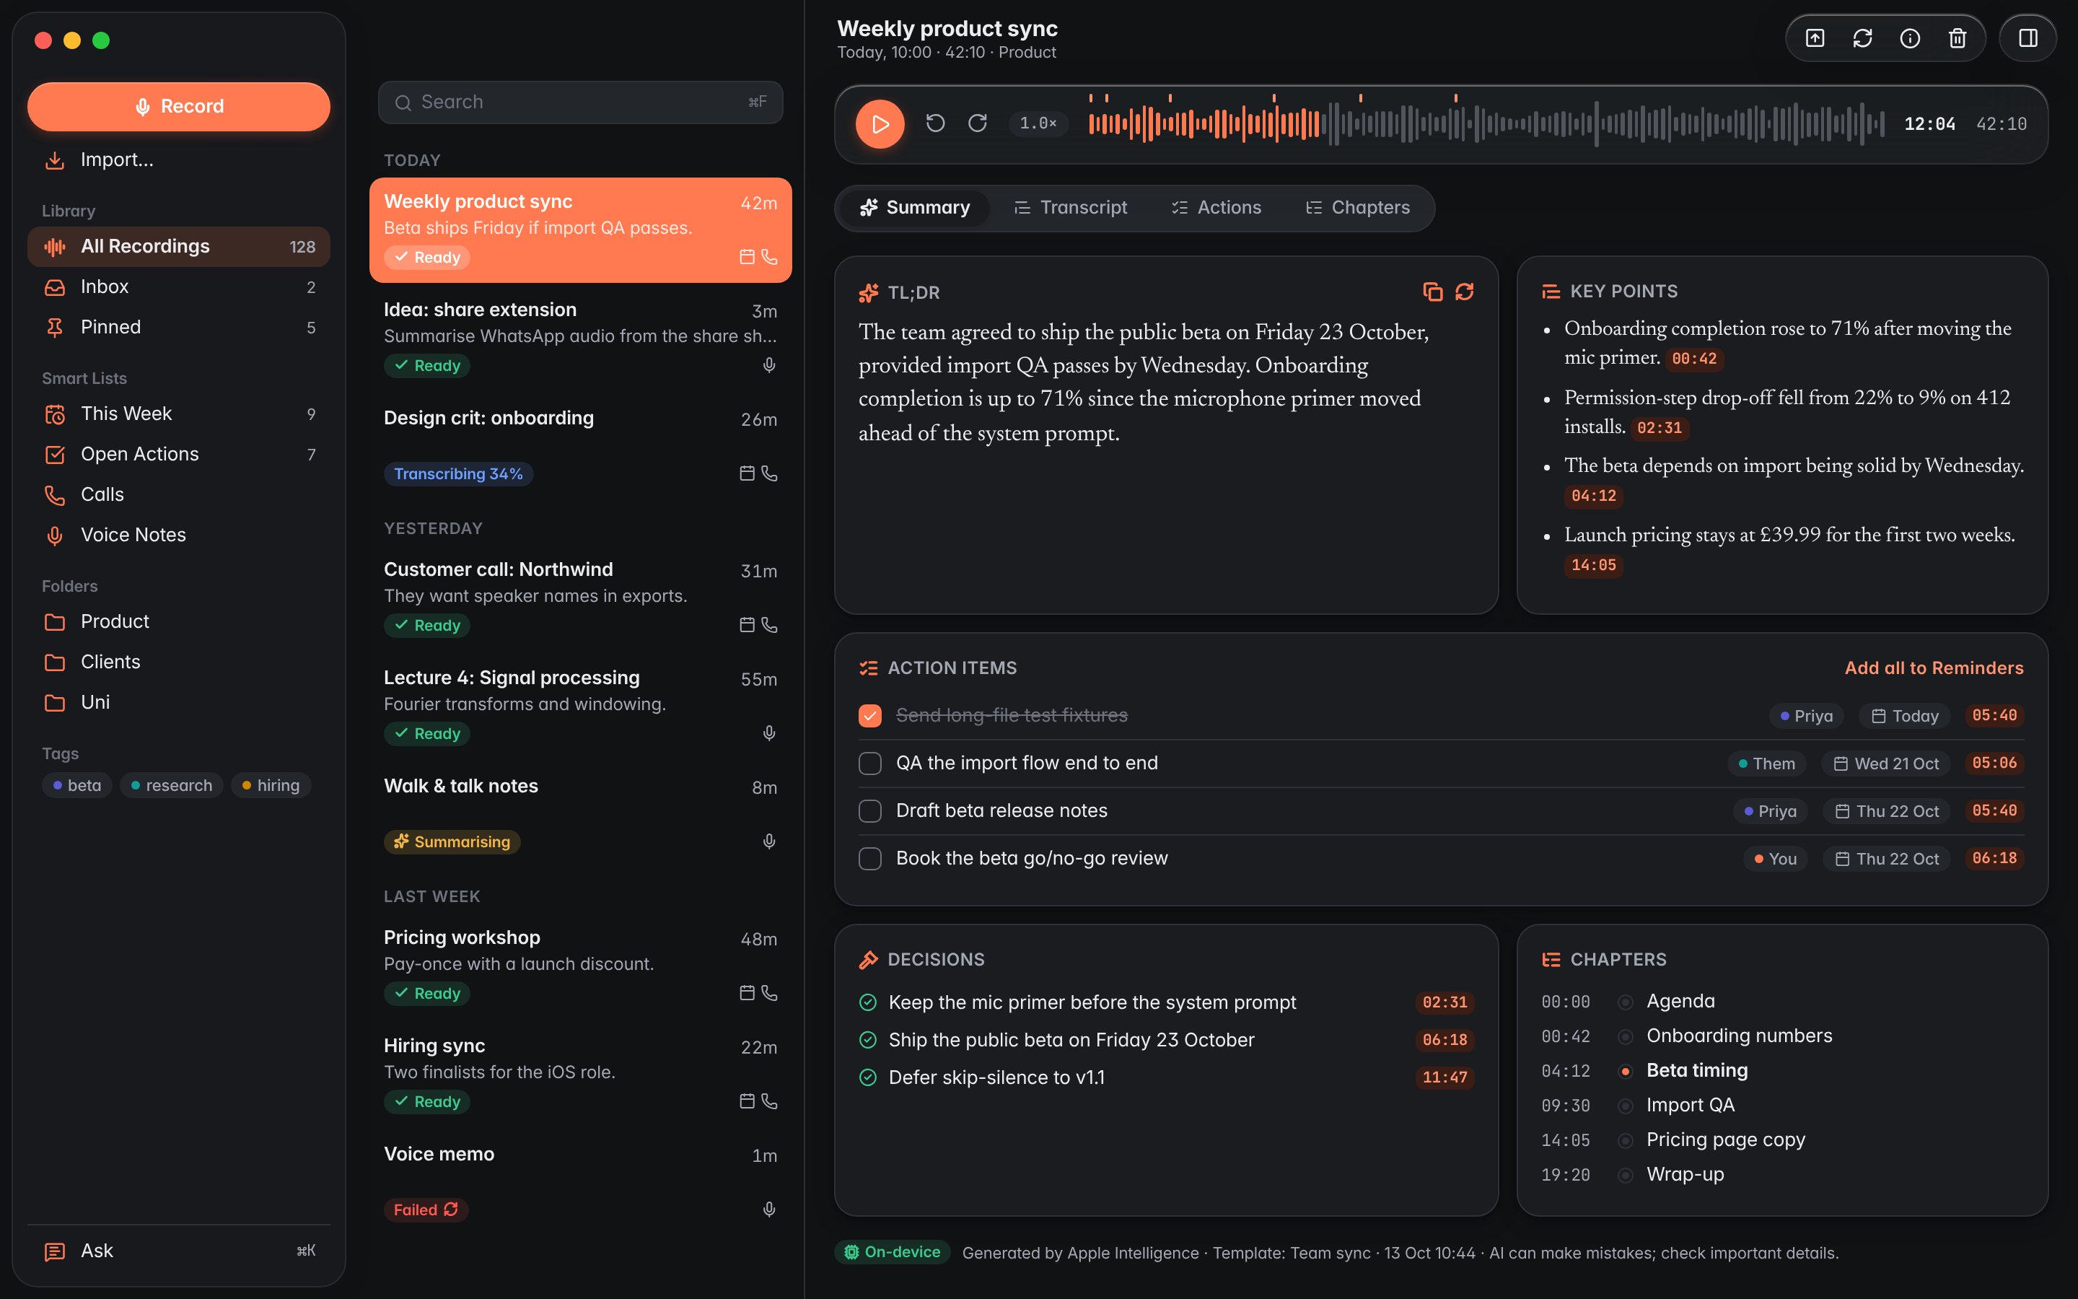This screenshot has width=2078, height=1299.
Task: Open the Inbox in the sidebar
Action: coord(179,287)
